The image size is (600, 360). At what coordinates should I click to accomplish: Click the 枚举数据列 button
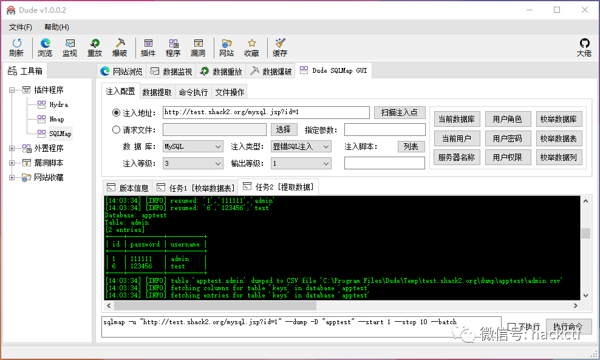[559, 157]
